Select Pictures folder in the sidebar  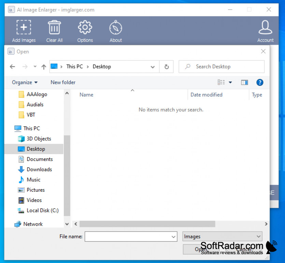(x=35, y=190)
